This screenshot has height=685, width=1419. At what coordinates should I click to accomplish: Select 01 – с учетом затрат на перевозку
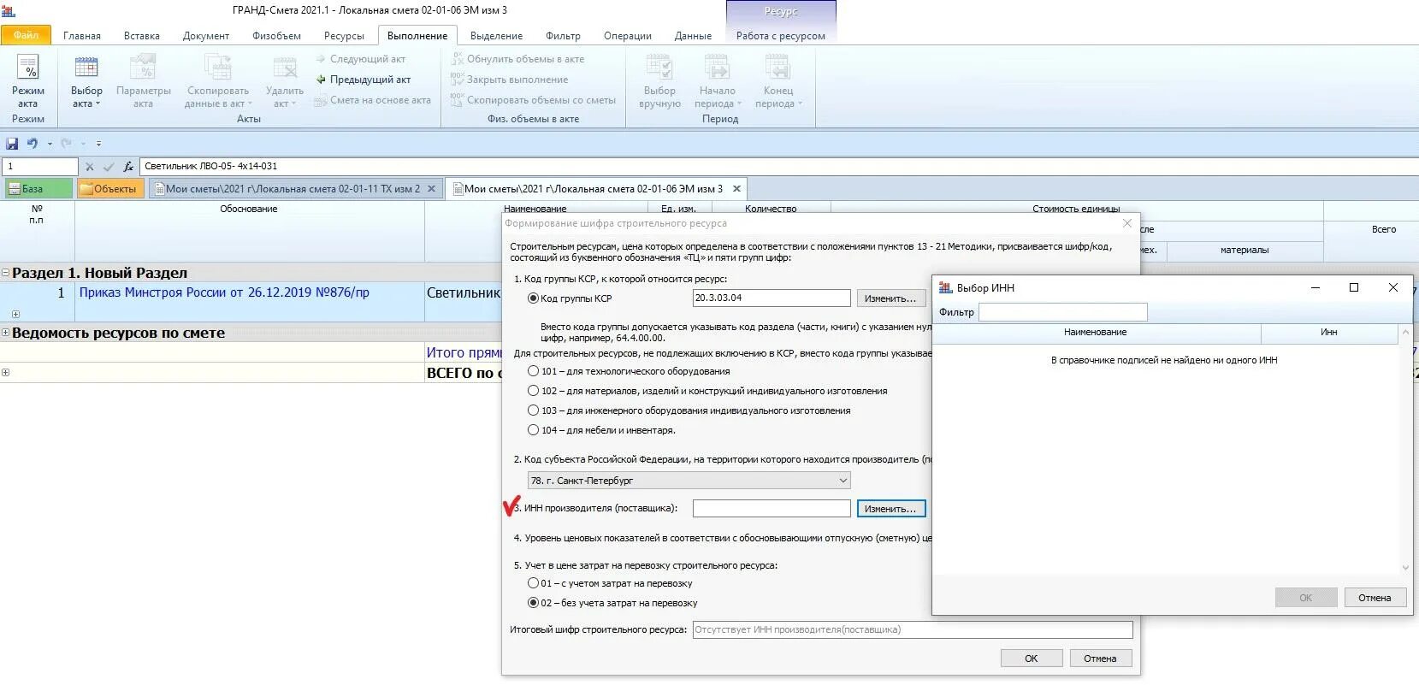534,583
